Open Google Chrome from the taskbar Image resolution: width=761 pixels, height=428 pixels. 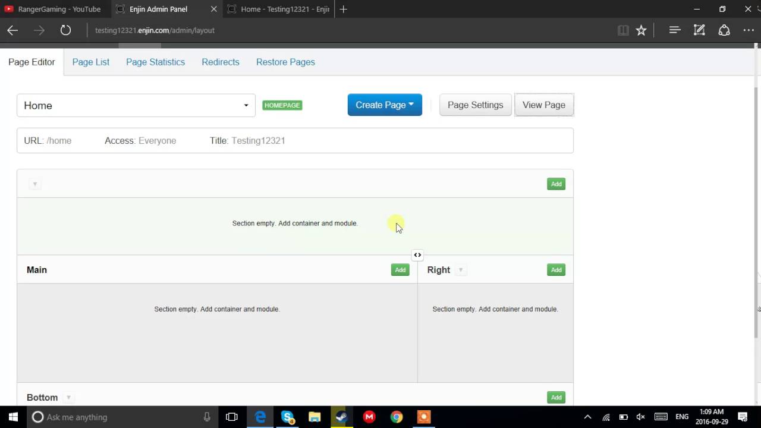click(x=397, y=417)
